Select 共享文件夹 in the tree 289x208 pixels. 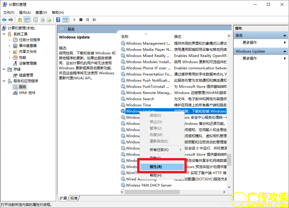point(28,52)
